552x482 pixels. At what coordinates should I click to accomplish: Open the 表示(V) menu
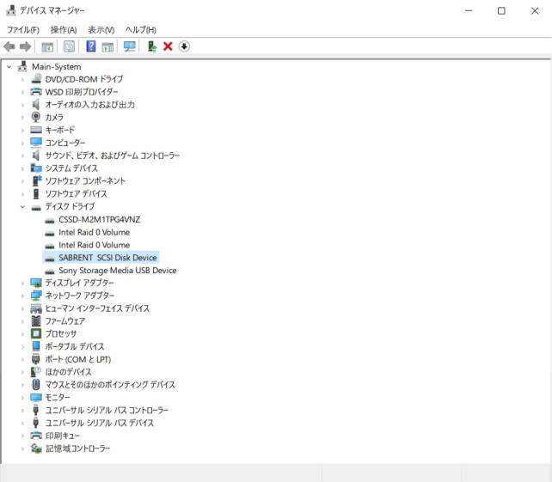[101, 30]
